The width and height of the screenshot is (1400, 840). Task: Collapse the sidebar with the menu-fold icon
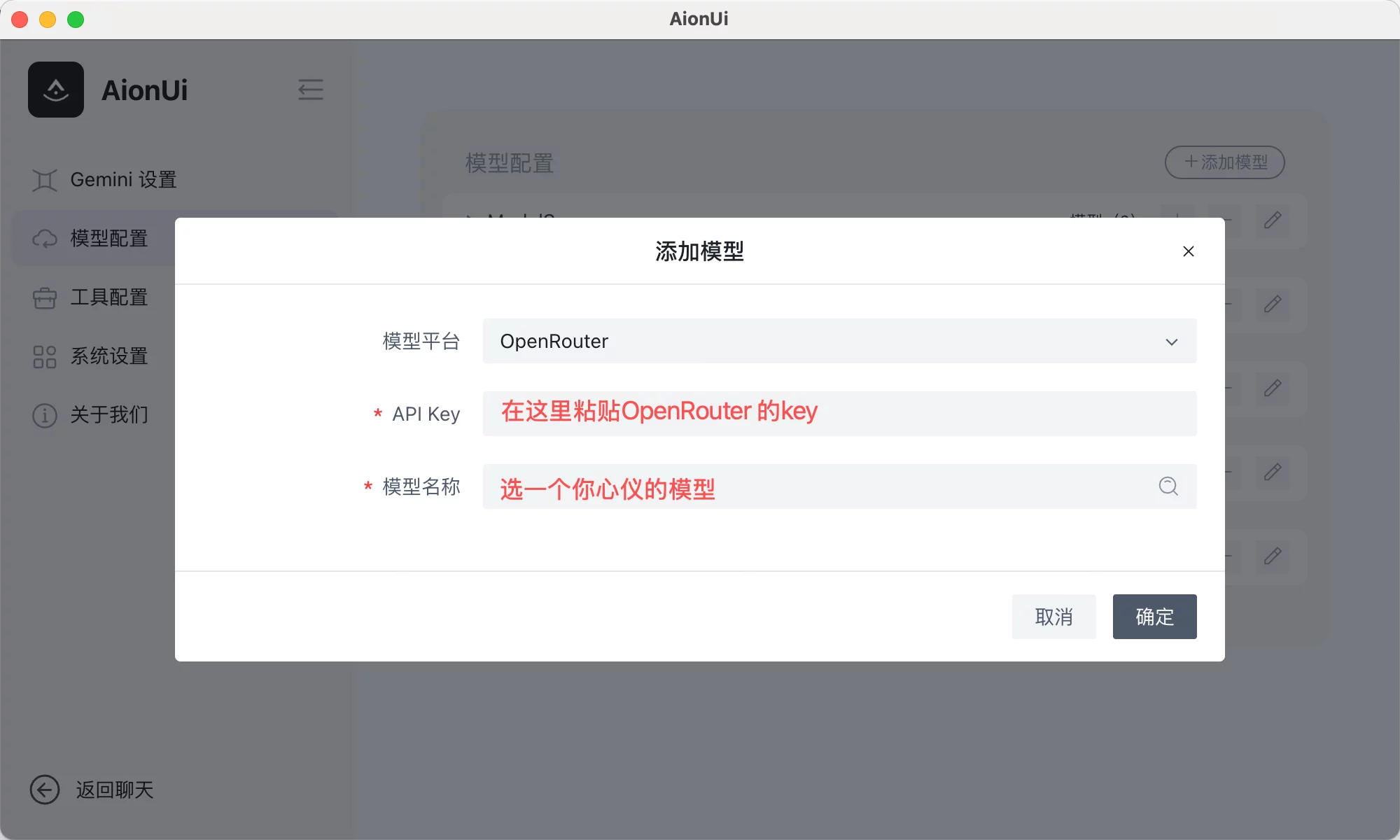311,90
